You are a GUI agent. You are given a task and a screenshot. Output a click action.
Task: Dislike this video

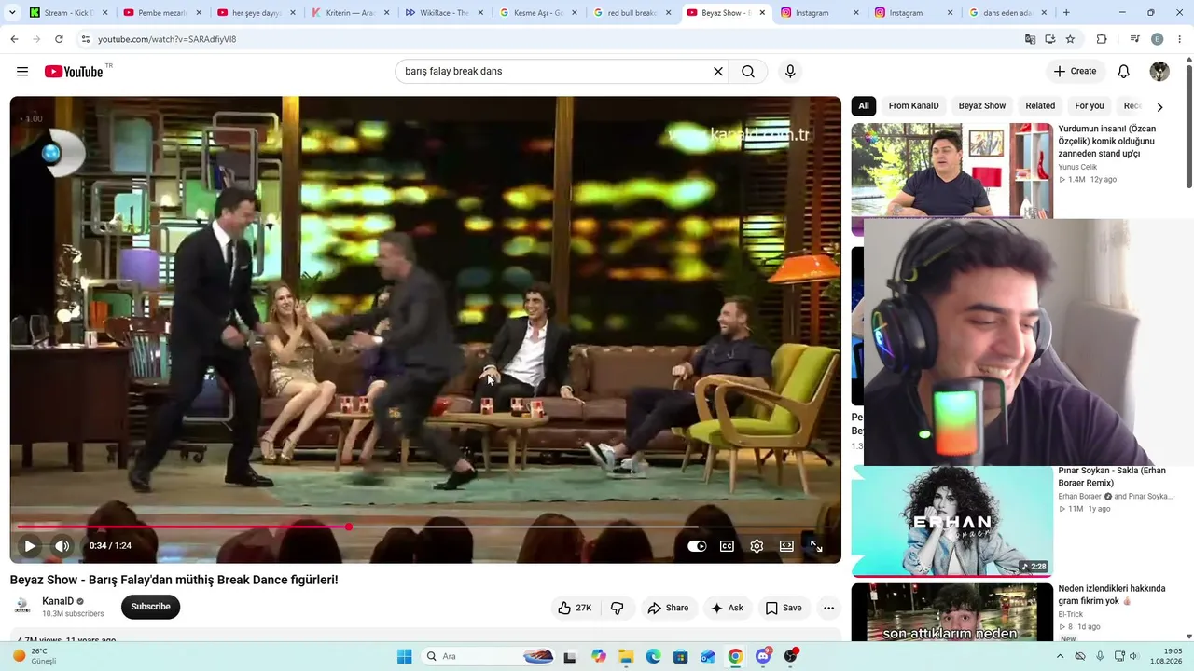tap(618, 608)
